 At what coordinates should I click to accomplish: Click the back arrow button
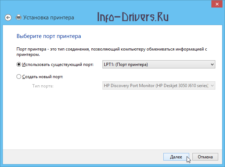[8, 17]
